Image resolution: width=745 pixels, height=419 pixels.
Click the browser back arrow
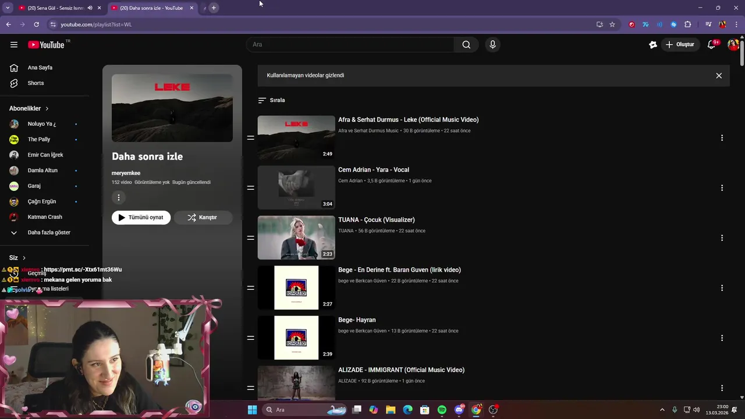(8, 24)
